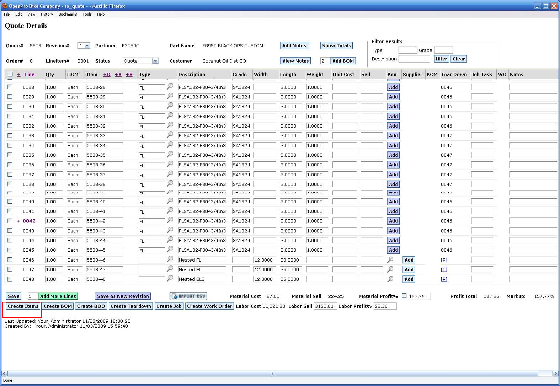This screenshot has height=386, width=560.
Task: Click Type magnifier icon for line 0042
Action: pos(170,220)
